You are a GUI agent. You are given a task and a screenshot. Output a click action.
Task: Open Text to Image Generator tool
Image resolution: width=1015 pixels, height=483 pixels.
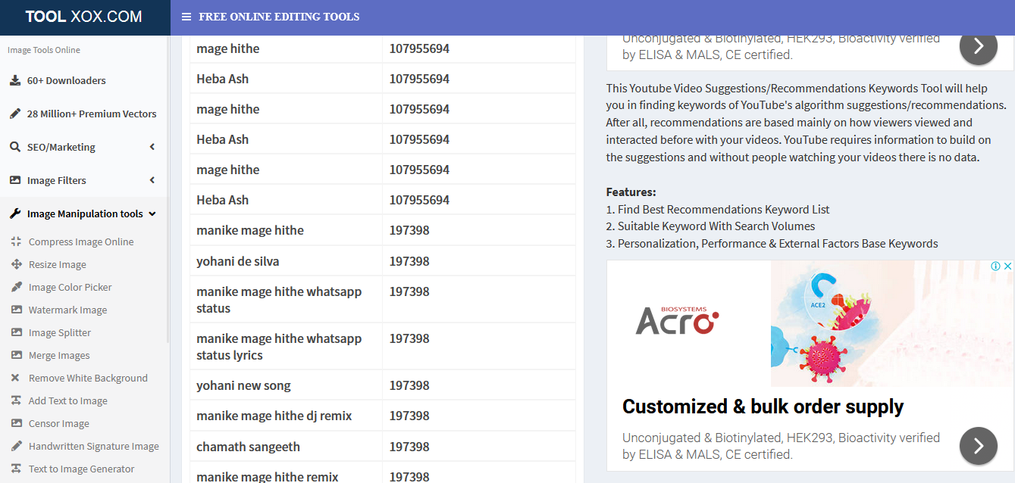[82, 469]
